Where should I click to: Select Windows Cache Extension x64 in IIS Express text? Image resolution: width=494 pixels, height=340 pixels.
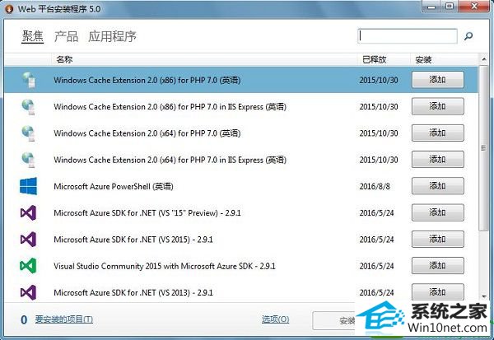click(x=170, y=160)
